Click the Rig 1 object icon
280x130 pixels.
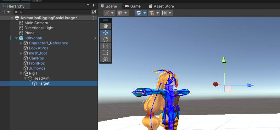(26, 73)
